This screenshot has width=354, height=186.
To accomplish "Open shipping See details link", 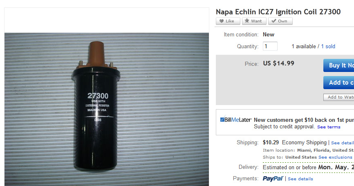I will pyautogui.click(x=343, y=143).
